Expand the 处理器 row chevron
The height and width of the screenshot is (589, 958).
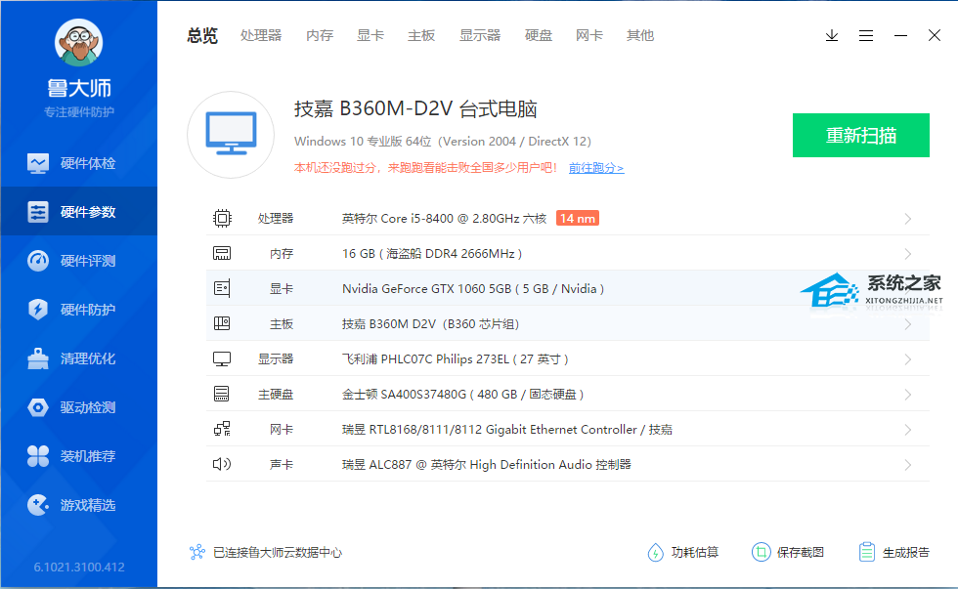(x=908, y=219)
